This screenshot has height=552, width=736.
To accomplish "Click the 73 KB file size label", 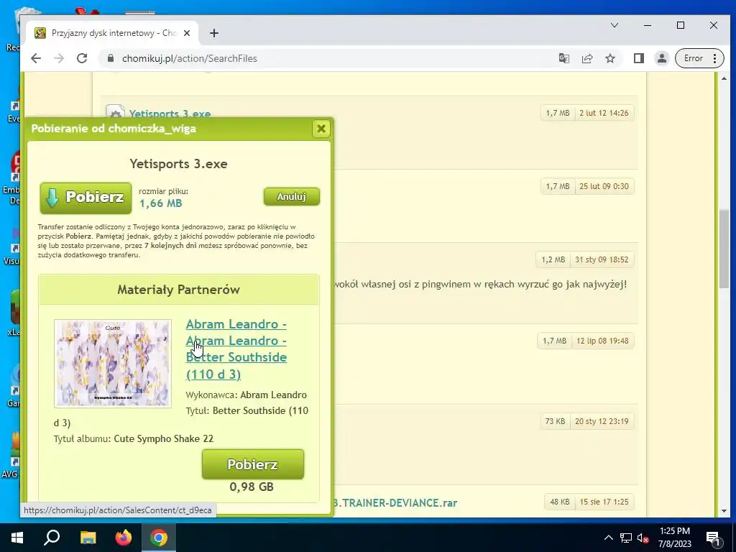I will coord(556,421).
